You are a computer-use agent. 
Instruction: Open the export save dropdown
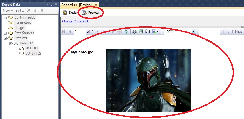(155, 31)
